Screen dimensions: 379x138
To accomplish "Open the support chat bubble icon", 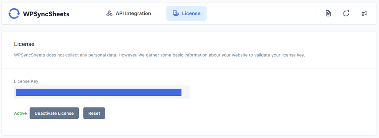I will point(346,14).
